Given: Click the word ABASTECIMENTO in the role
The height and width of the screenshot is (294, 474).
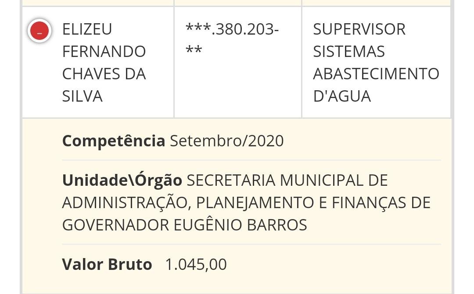Looking at the screenshot, I should [x=376, y=74].
